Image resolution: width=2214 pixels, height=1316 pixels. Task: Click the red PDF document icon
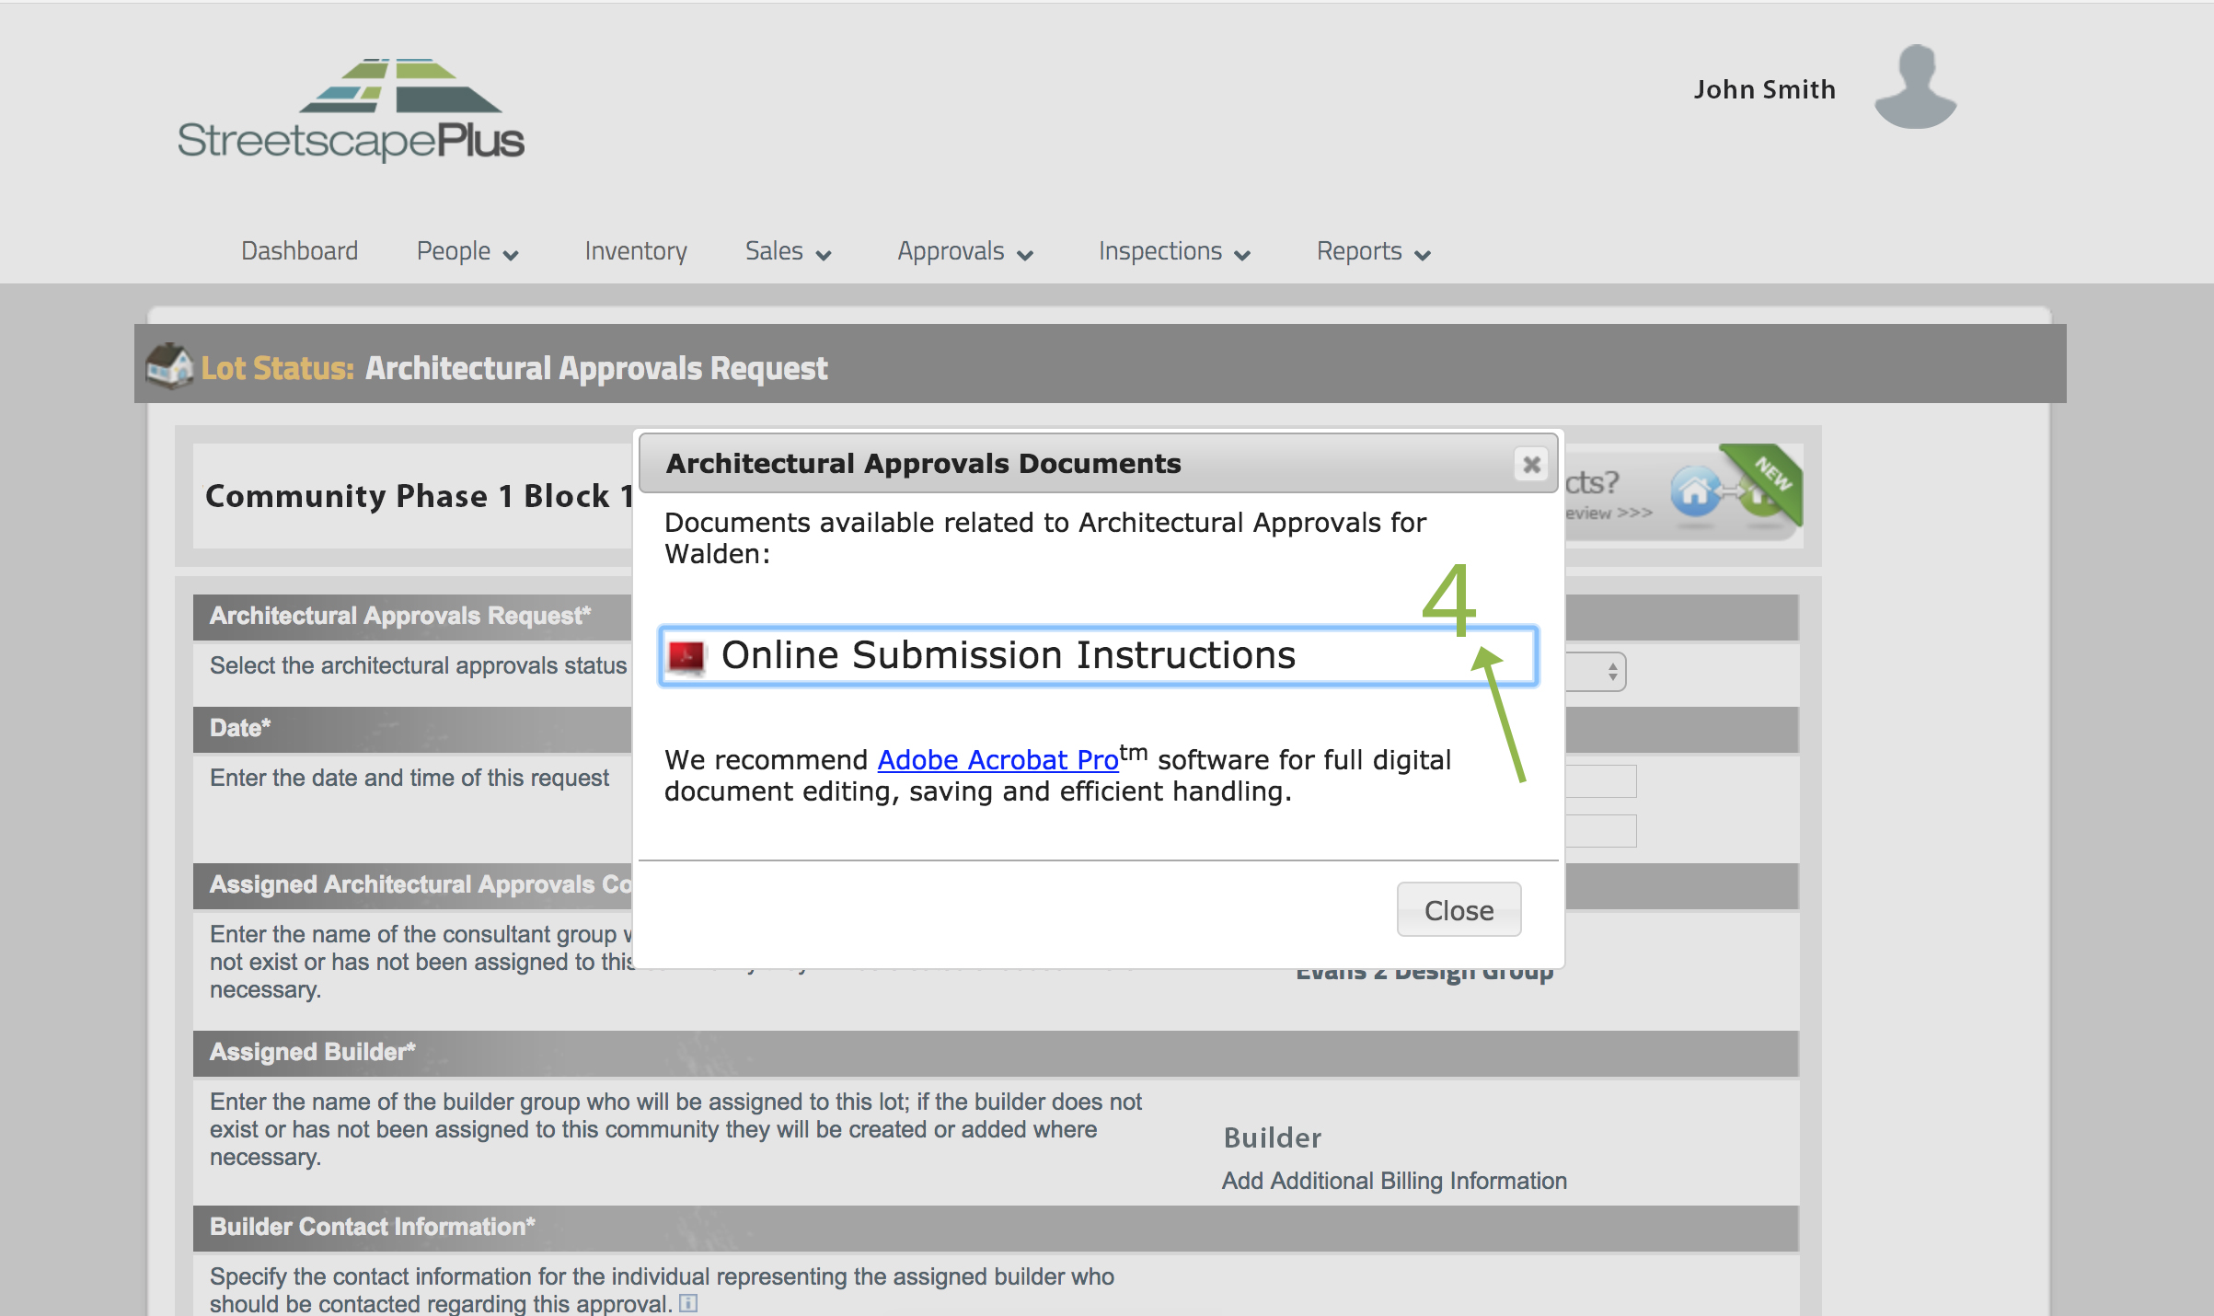686,656
